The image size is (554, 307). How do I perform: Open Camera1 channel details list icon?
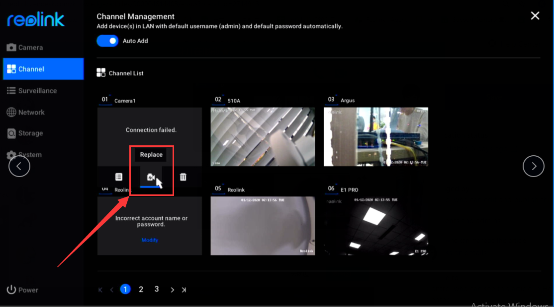(x=119, y=177)
